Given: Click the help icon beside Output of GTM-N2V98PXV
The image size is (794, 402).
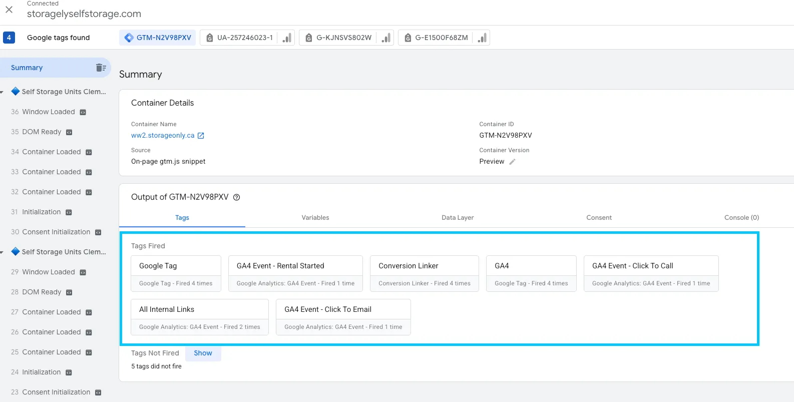Looking at the screenshot, I should coord(237,197).
